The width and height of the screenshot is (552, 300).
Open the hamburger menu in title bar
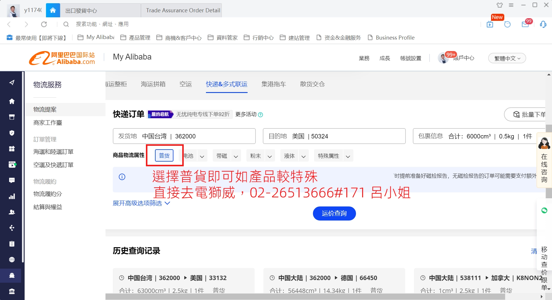(511, 5)
